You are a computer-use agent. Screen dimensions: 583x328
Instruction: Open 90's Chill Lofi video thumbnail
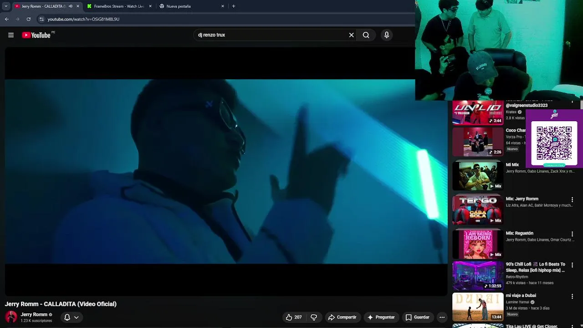pyautogui.click(x=477, y=275)
